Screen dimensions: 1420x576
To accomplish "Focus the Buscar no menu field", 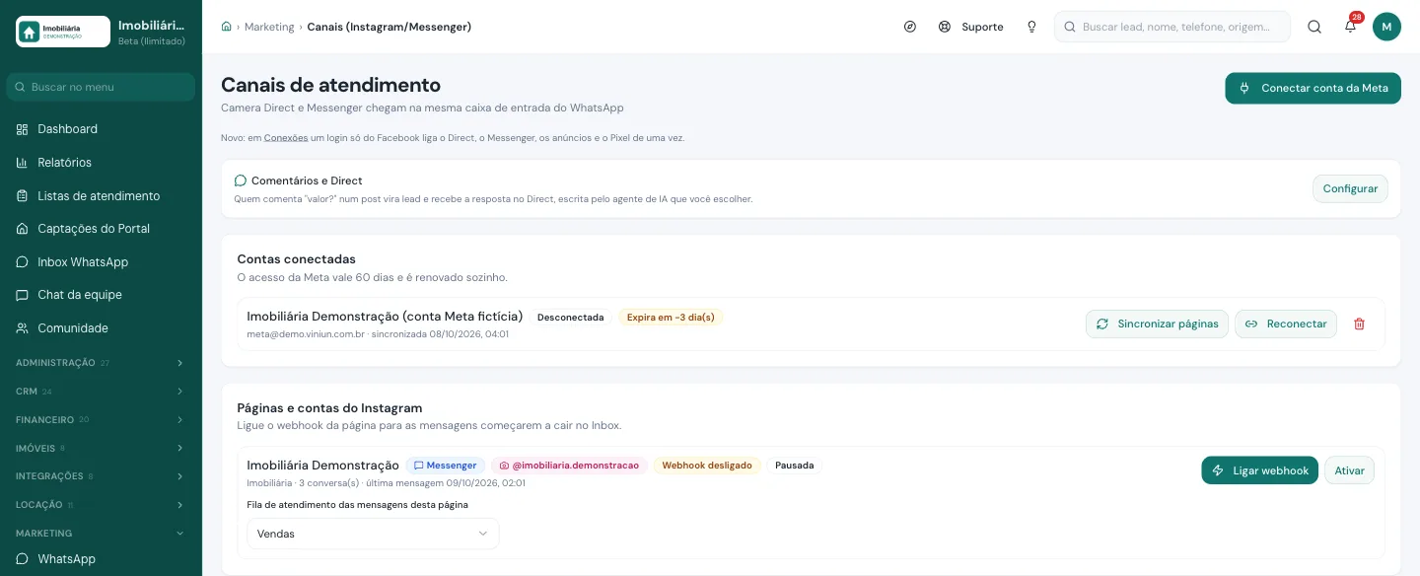I will 101,87.
